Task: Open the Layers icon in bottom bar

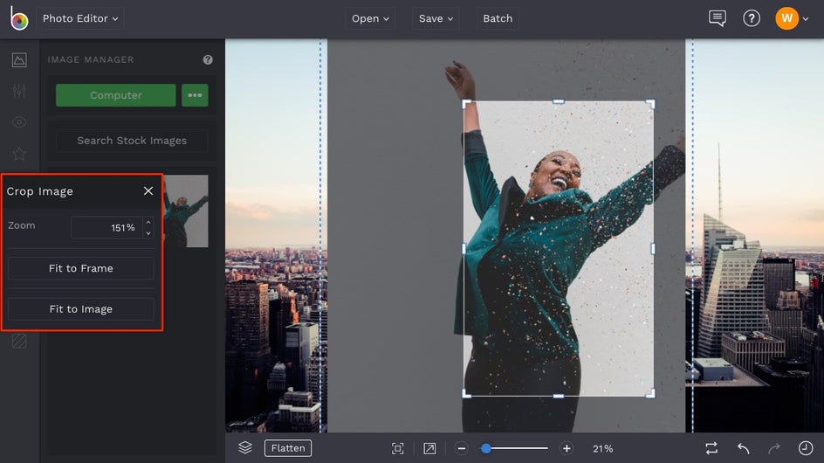Action: tap(245, 448)
